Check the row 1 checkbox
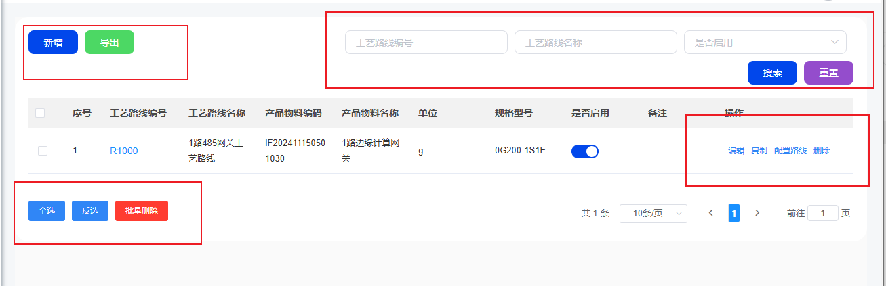Viewport: 886px width, 286px height. click(43, 151)
